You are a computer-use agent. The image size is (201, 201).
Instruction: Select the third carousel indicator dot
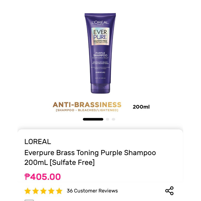click(114, 119)
